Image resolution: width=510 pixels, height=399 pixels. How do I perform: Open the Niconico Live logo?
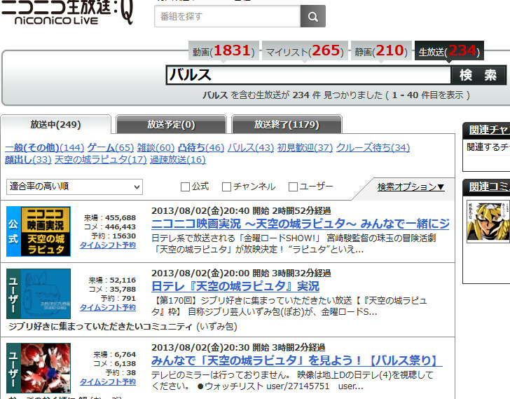coord(68,13)
